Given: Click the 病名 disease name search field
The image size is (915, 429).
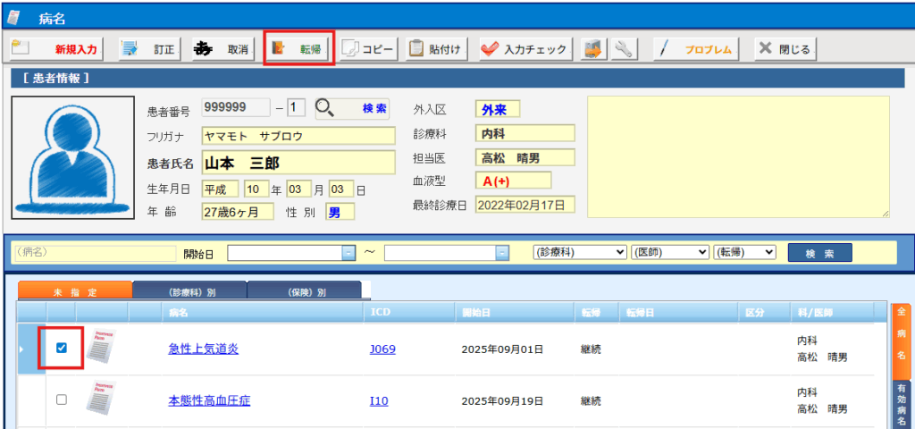Looking at the screenshot, I should tap(94, 253).
